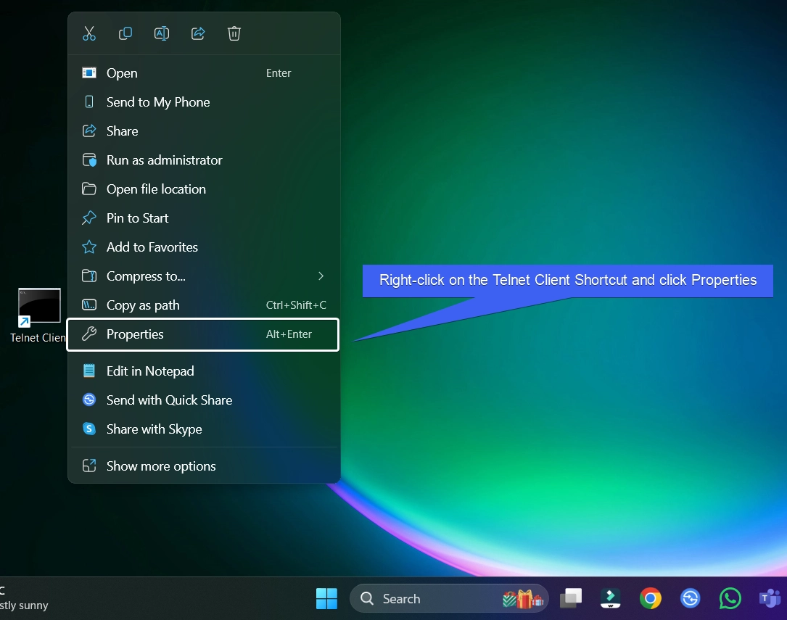The width and height of the screenshot is (787, 620).
Task: Open WhatsApp from the taskbar
Action: tap(730, 599)
